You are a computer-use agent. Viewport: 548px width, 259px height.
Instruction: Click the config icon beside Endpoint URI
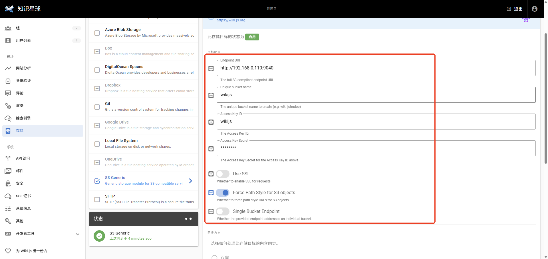coord(211,69)
